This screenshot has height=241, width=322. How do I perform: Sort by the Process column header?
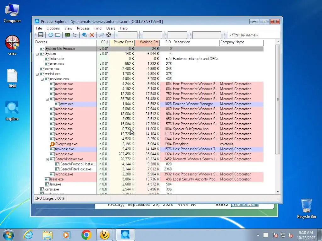[65, 42]
